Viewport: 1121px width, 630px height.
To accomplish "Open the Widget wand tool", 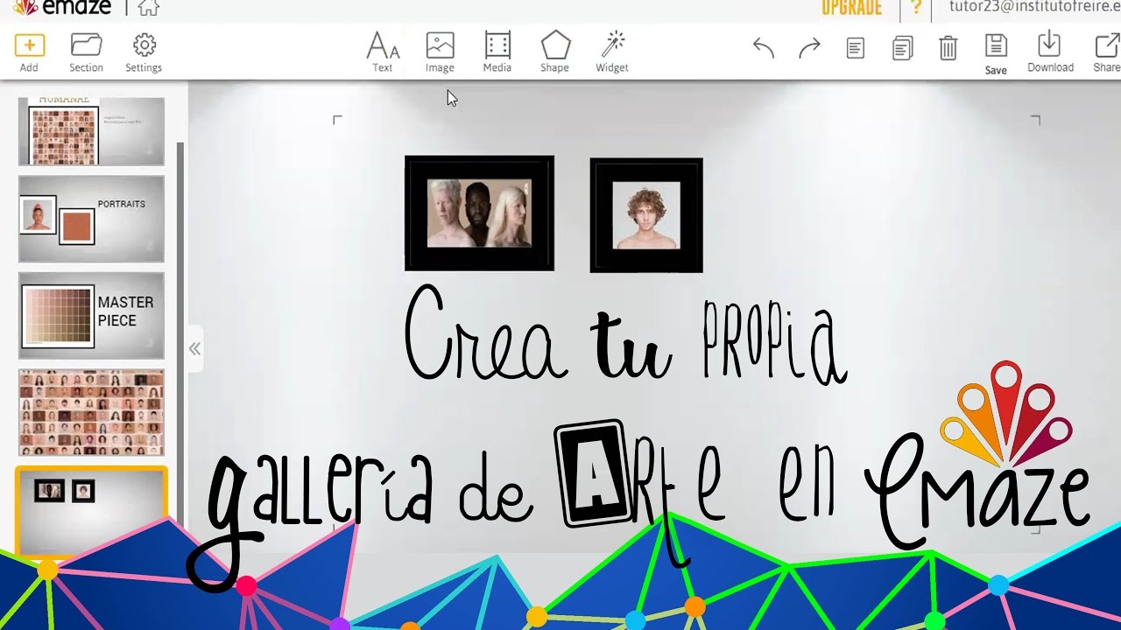I will 612,52.
